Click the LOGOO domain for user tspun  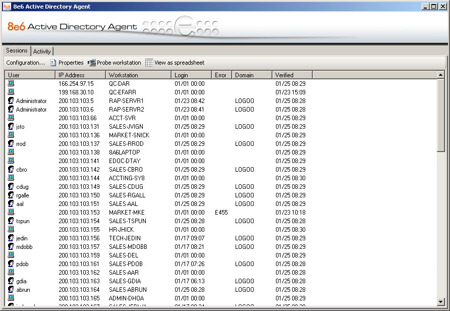tap(245, 221)
